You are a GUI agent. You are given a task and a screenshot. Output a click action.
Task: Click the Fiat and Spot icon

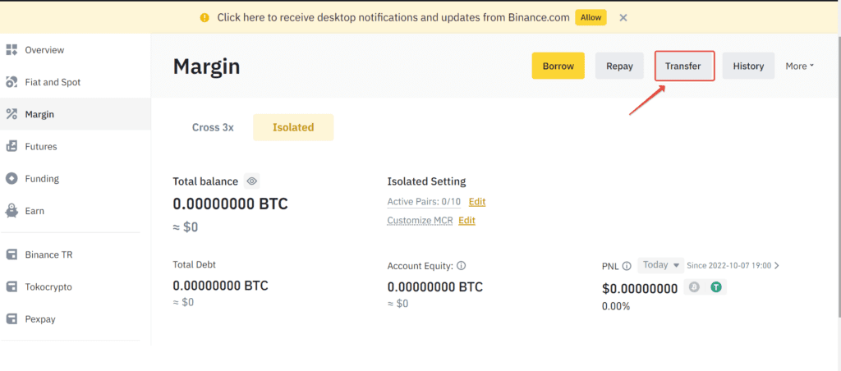tap(11, 82)
